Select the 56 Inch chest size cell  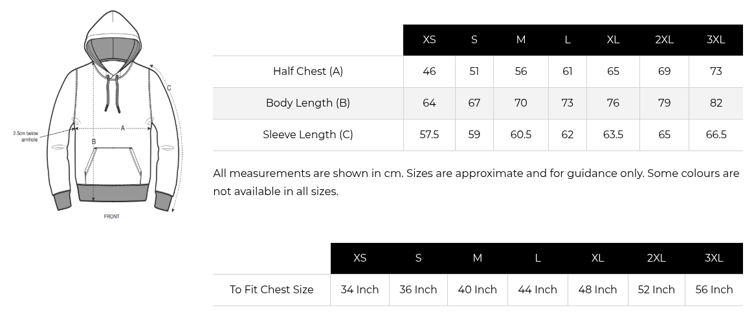(x=714, y=290)
